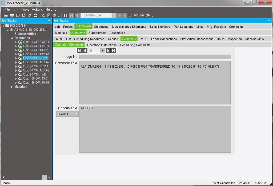
Task: Open the Tools menu
Action: tap(25, 9)
